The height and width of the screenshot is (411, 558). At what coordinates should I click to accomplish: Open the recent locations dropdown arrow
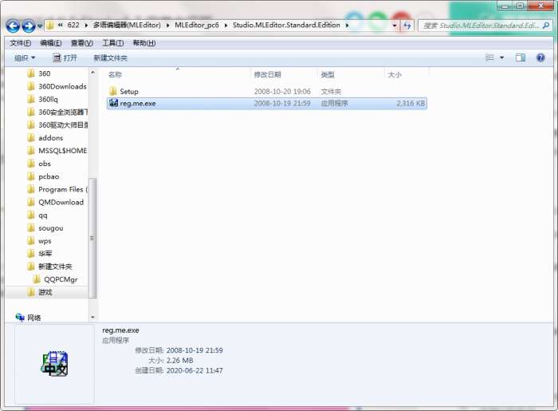[x=40, y=26]
